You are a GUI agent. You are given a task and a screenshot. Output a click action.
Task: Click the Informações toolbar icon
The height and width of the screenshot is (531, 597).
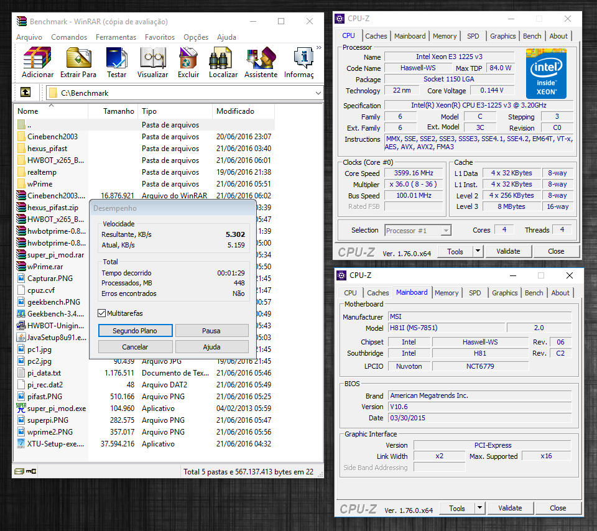[299, 63]
